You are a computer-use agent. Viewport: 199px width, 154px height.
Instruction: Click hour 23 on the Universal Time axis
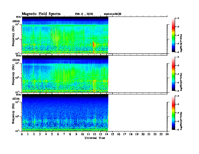pyautogui.click(x=161, y=134)
